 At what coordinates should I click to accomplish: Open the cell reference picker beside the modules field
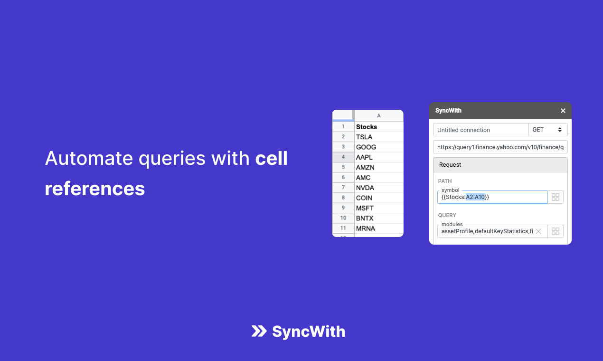coord(555,231)
